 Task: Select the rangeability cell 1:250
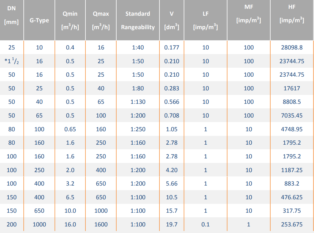(138, 129)
